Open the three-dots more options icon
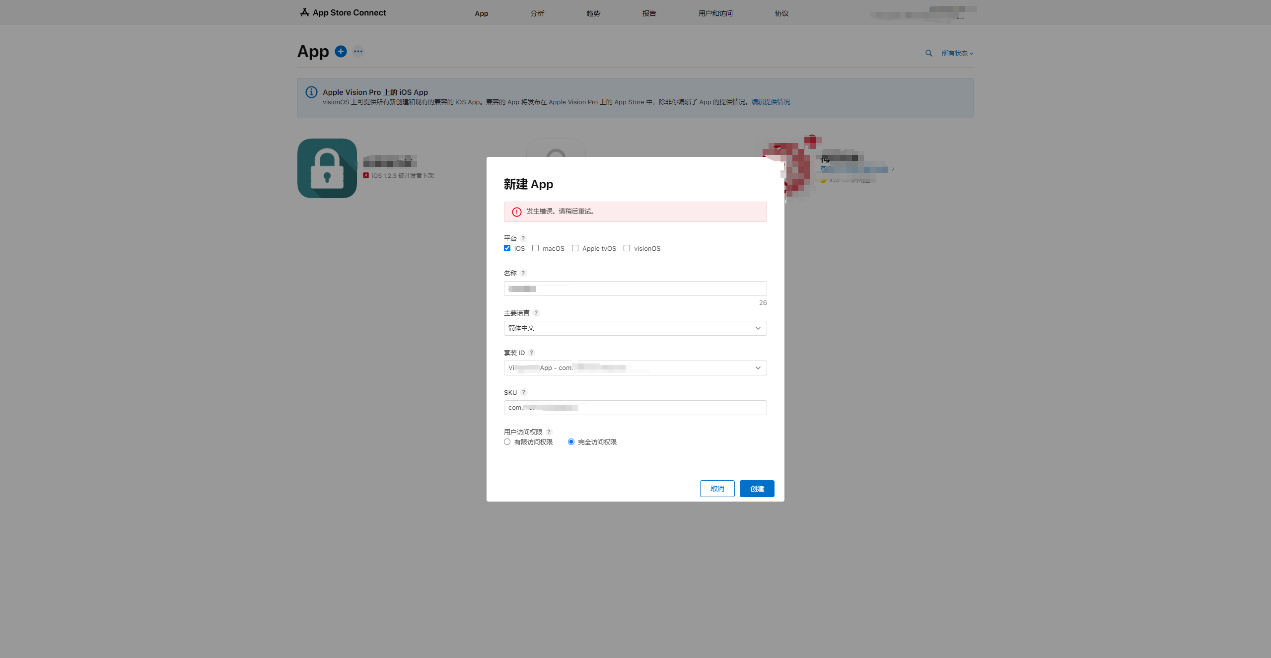The image size is (1271, 658). tap(358, 51)
